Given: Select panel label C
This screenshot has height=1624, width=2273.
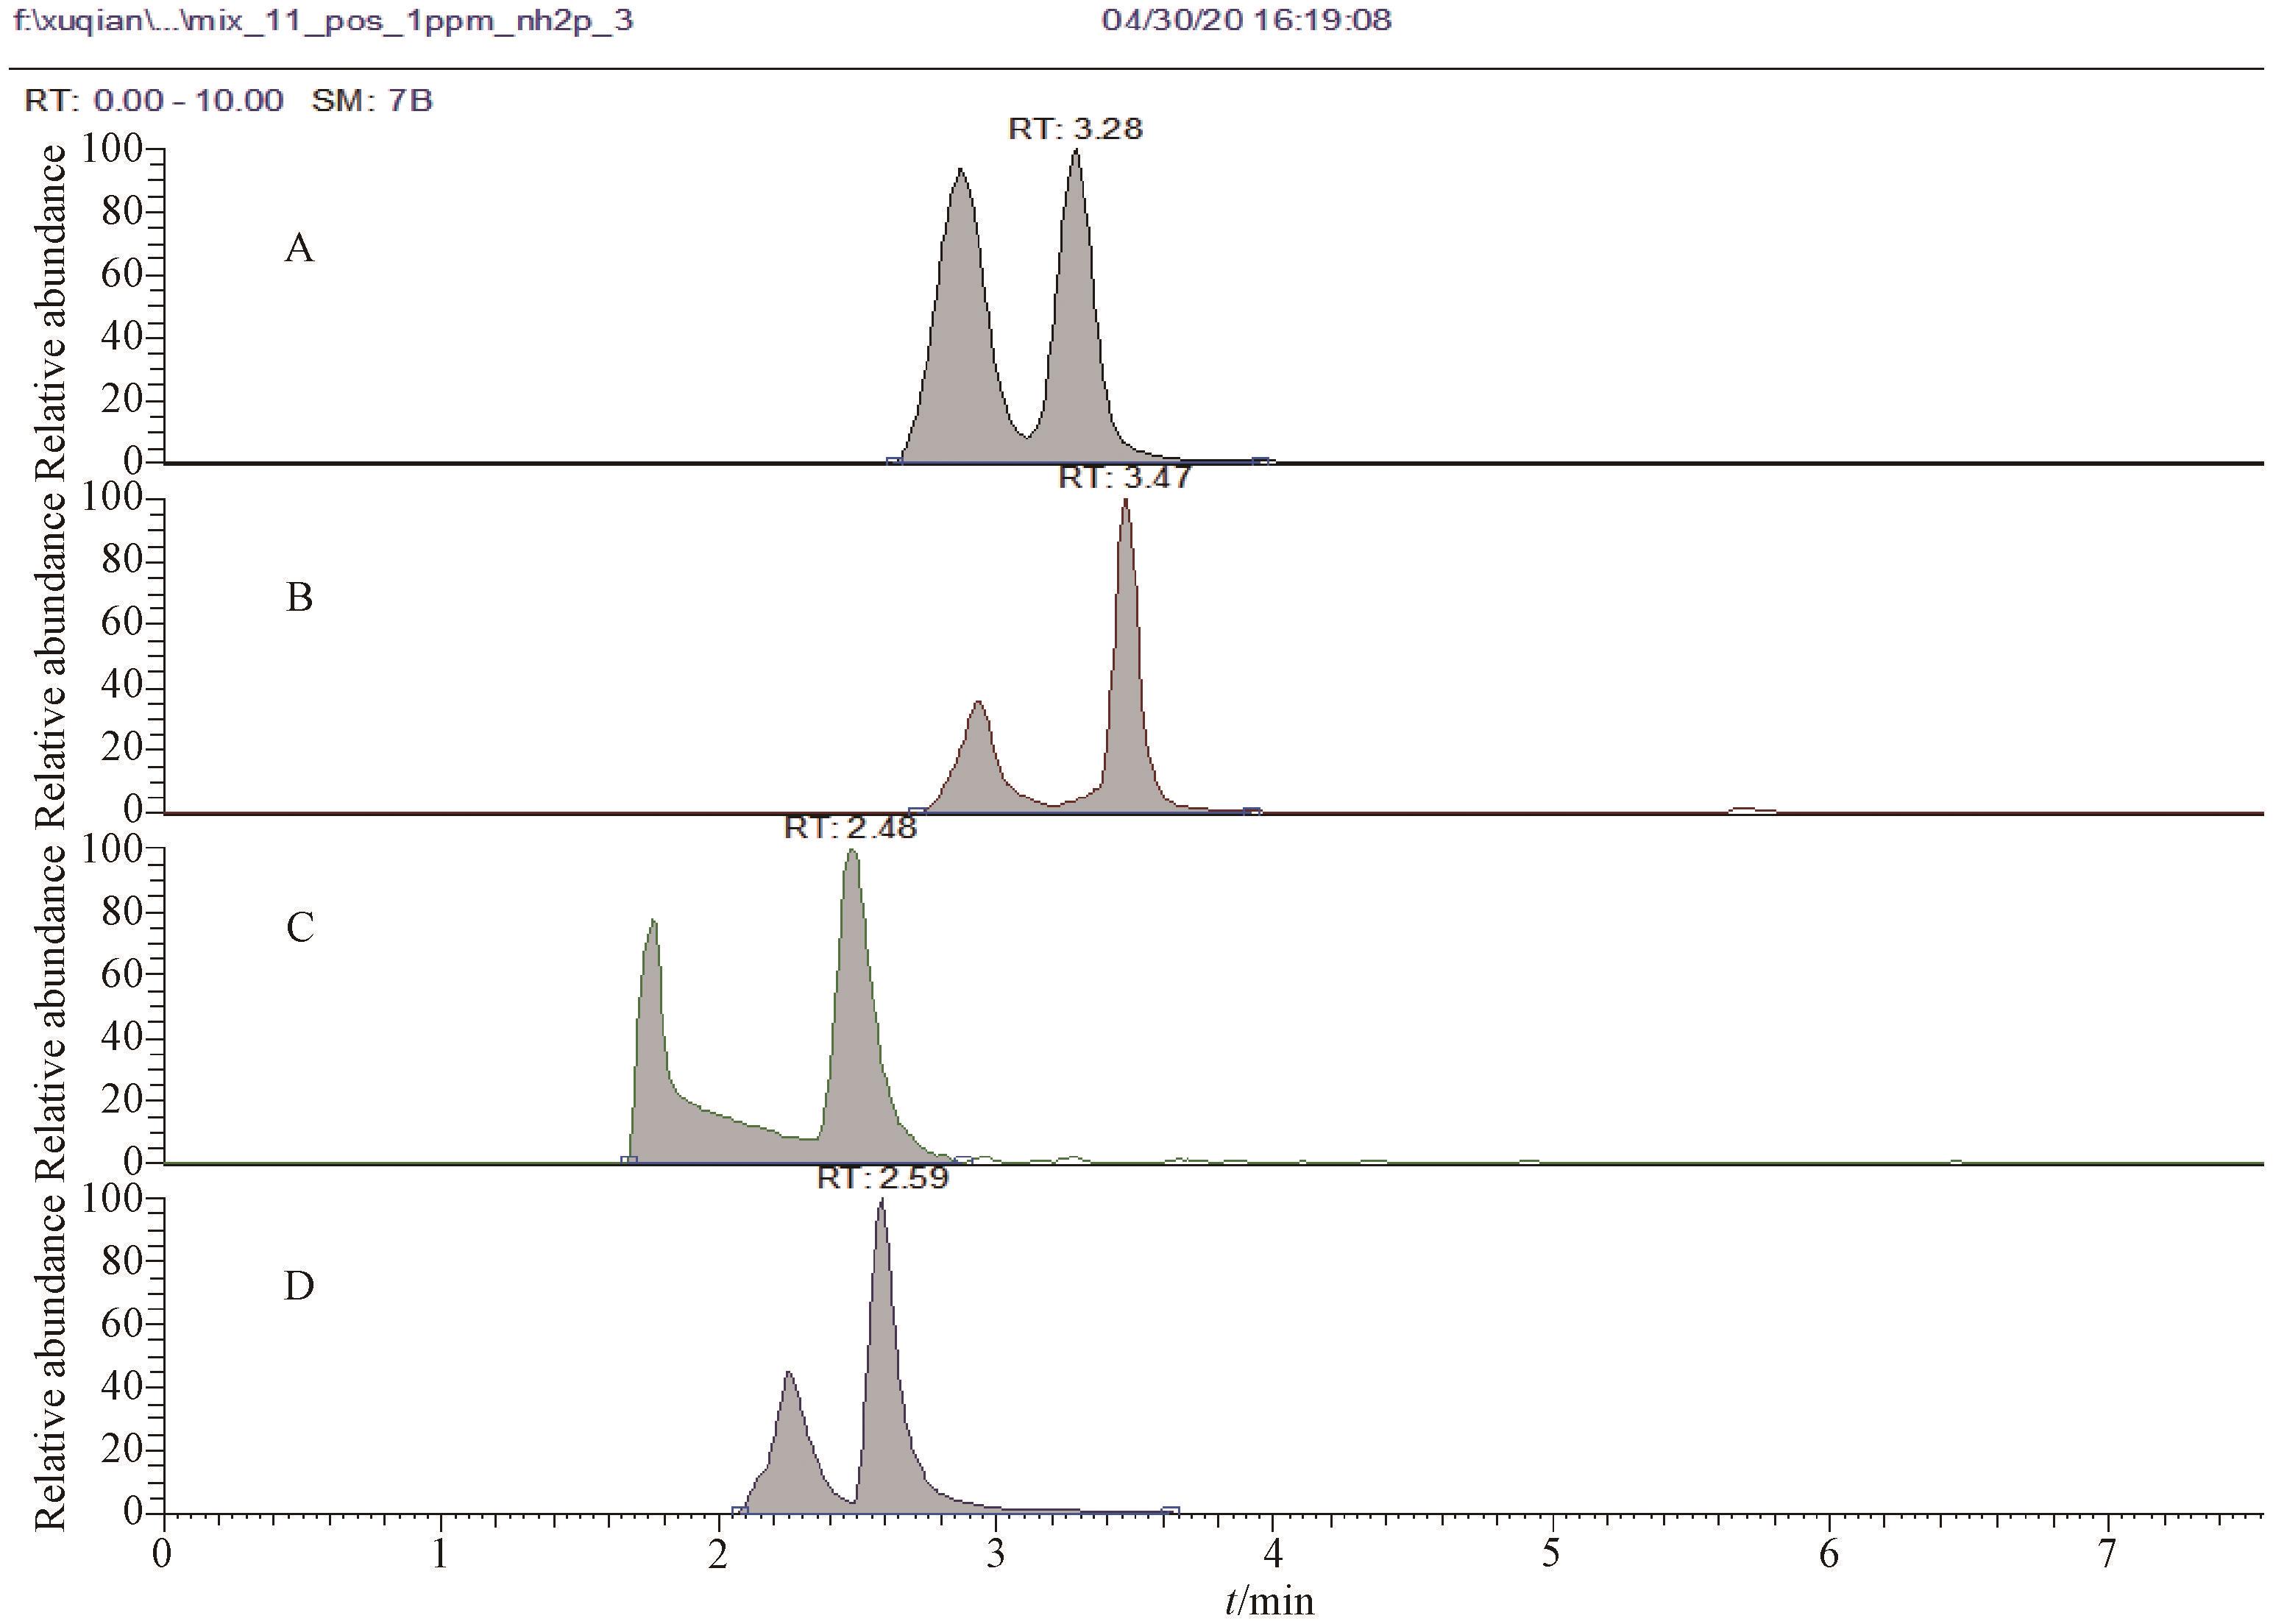Looking at the screenshot, I should point(299,927).
